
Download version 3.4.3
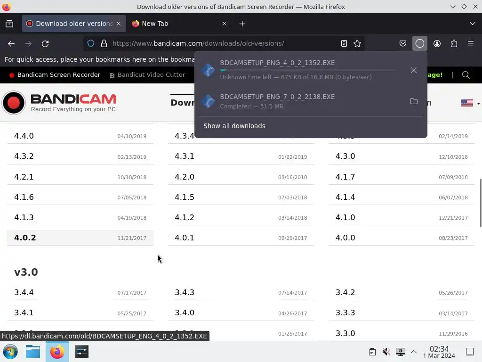(241, 292)
